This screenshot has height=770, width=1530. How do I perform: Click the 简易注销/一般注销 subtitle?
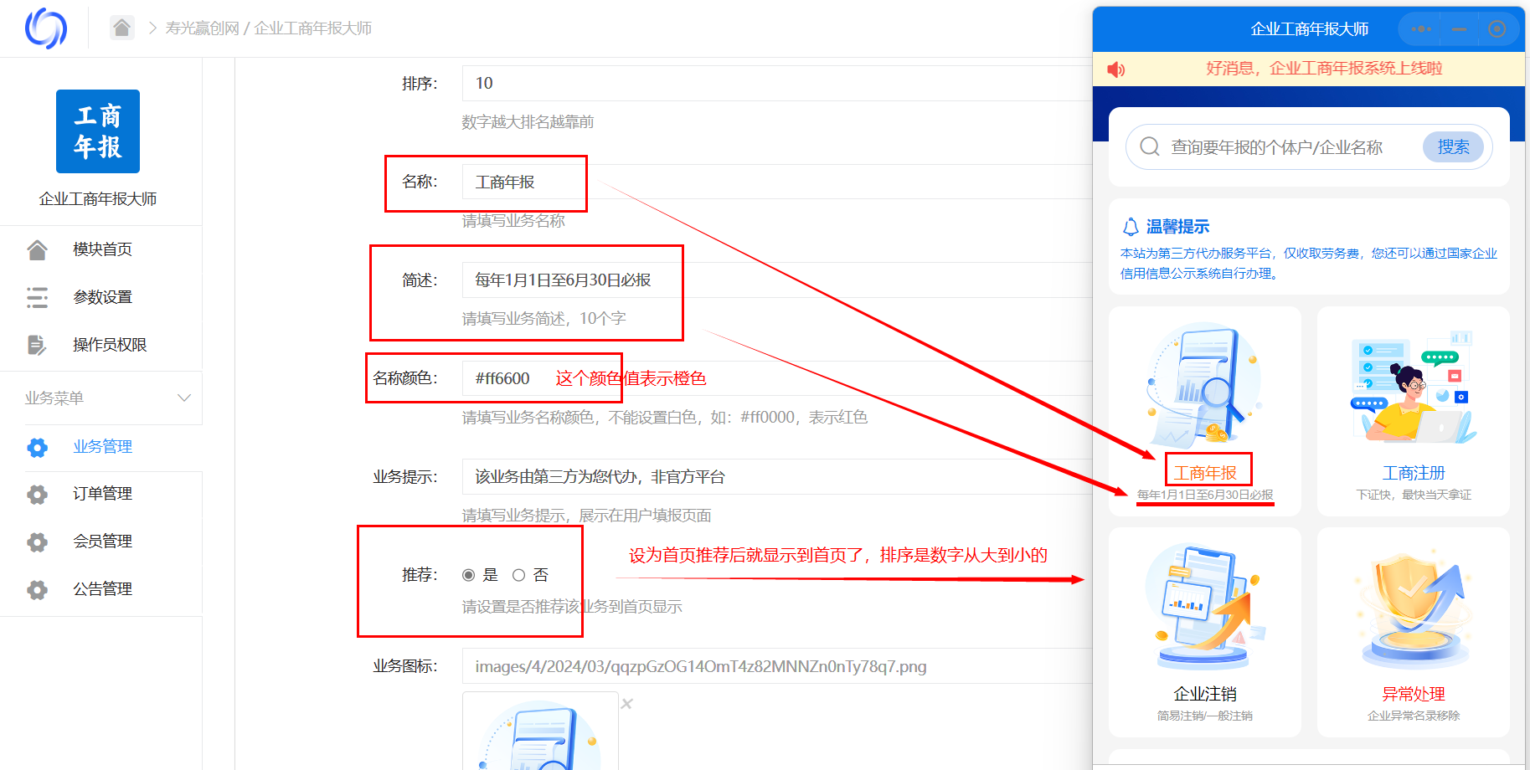tap(1205, 716)
